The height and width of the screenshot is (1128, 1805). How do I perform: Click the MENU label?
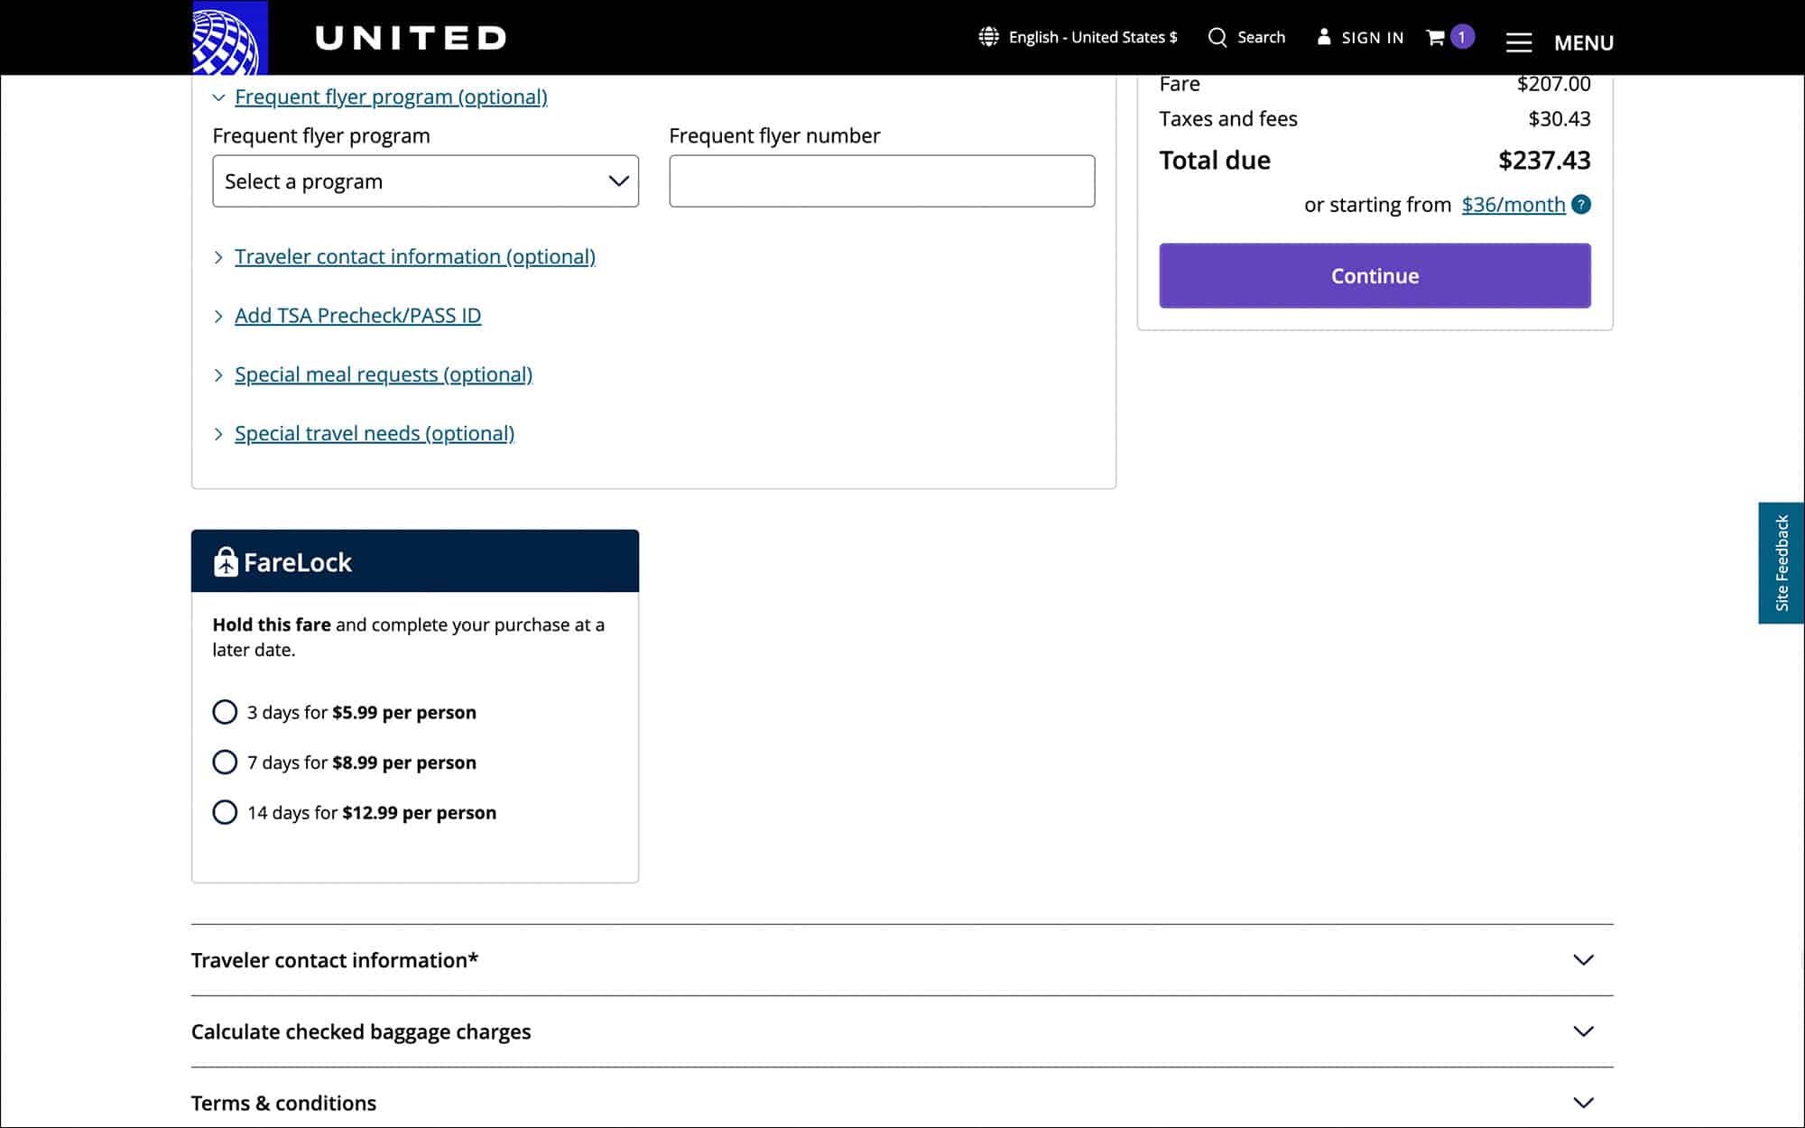coord(1583,42)
